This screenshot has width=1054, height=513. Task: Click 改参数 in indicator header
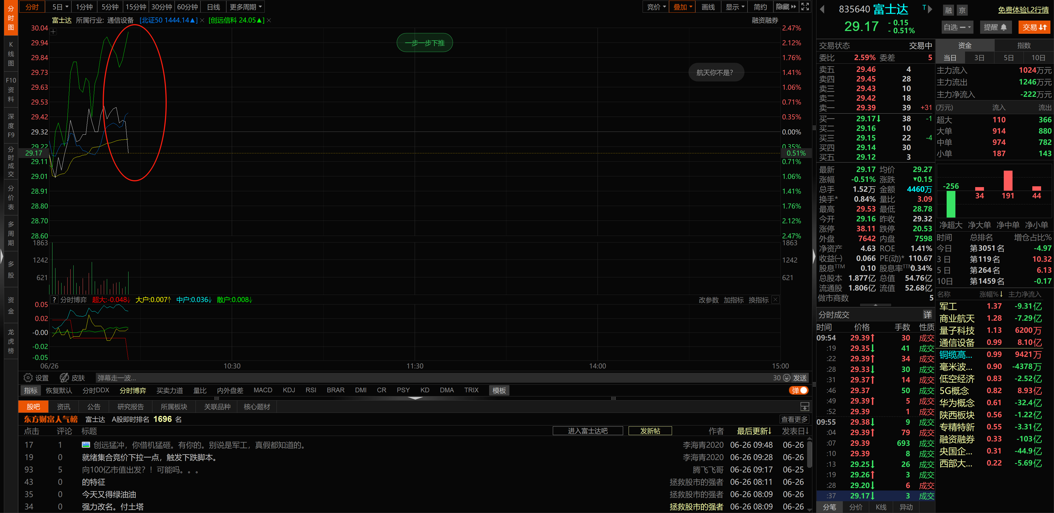[708, 300]
